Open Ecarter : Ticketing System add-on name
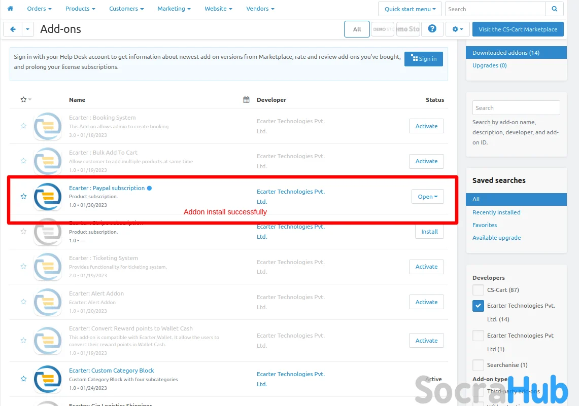Viewport: 579px width, 406px height. point(104,258)
